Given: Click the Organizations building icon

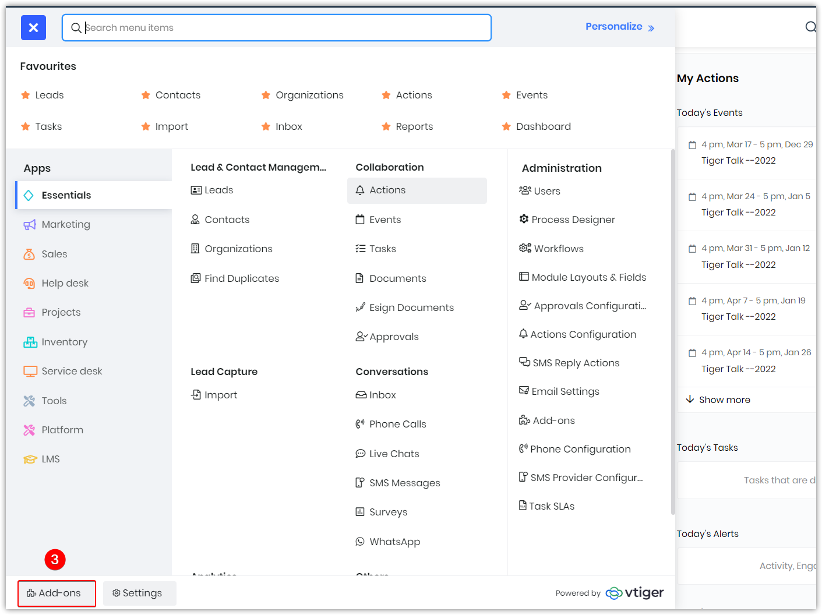Looking at the screenshot, I should click(x=195, y=249).
